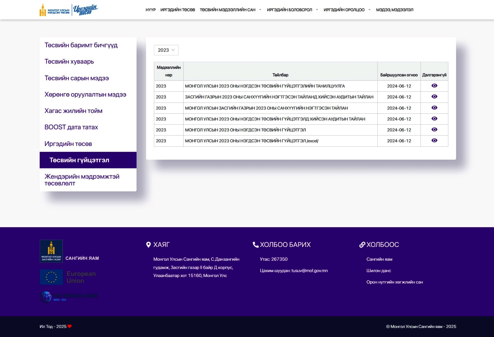
Task: View the government audit report via eye icon
Action: click(434, 97)
